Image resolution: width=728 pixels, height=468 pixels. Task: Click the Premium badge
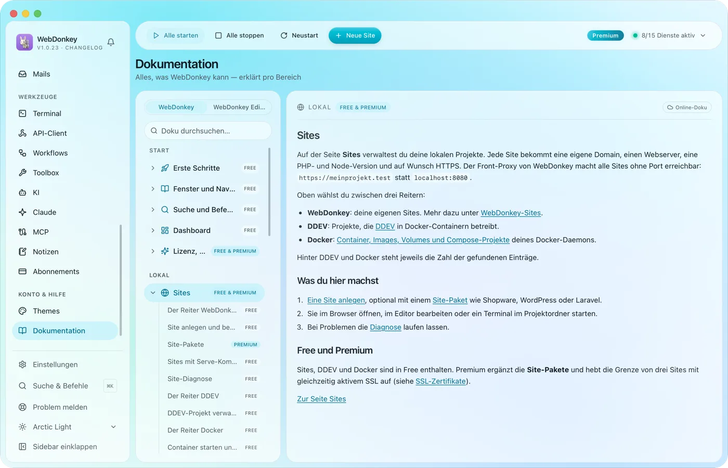tap(605, 35)
